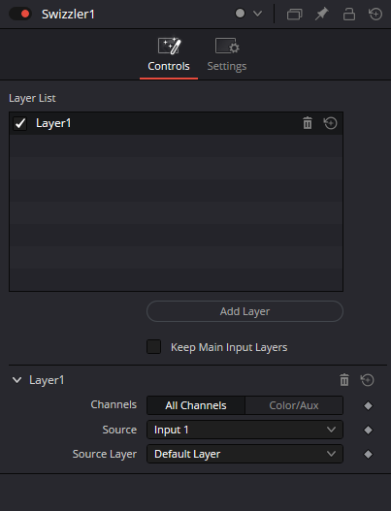The height and width of the screenshot is (511, 391).
Task: Click the Channels parameter label
Action: [114, 404]
